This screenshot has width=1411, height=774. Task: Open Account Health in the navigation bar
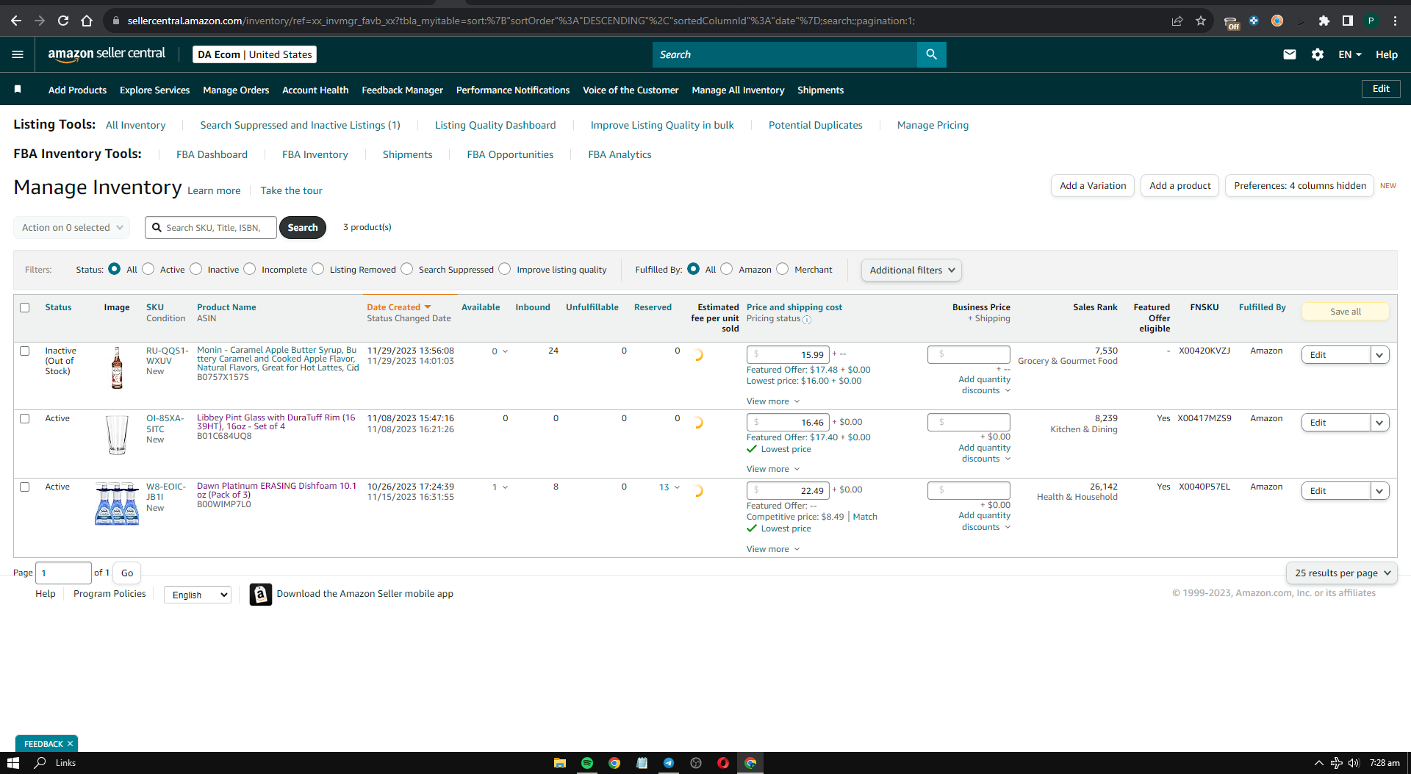[315, 90]
